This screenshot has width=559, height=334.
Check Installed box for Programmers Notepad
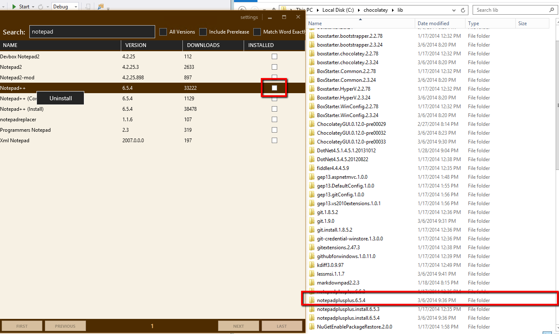click(274, 130)
